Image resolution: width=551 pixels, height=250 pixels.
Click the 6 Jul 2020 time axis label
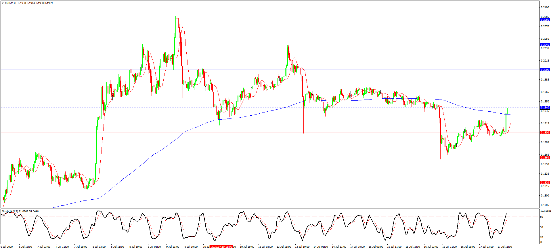[7, 247]
